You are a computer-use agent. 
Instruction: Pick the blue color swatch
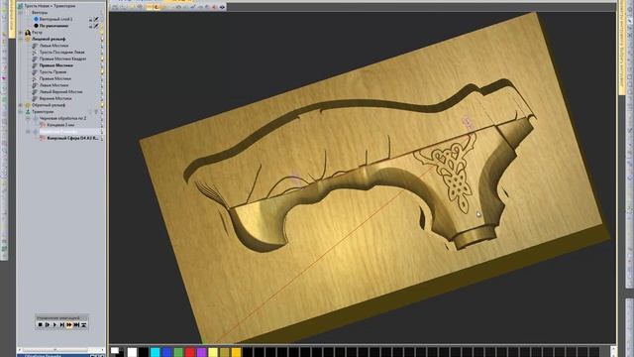coord(167,352)
